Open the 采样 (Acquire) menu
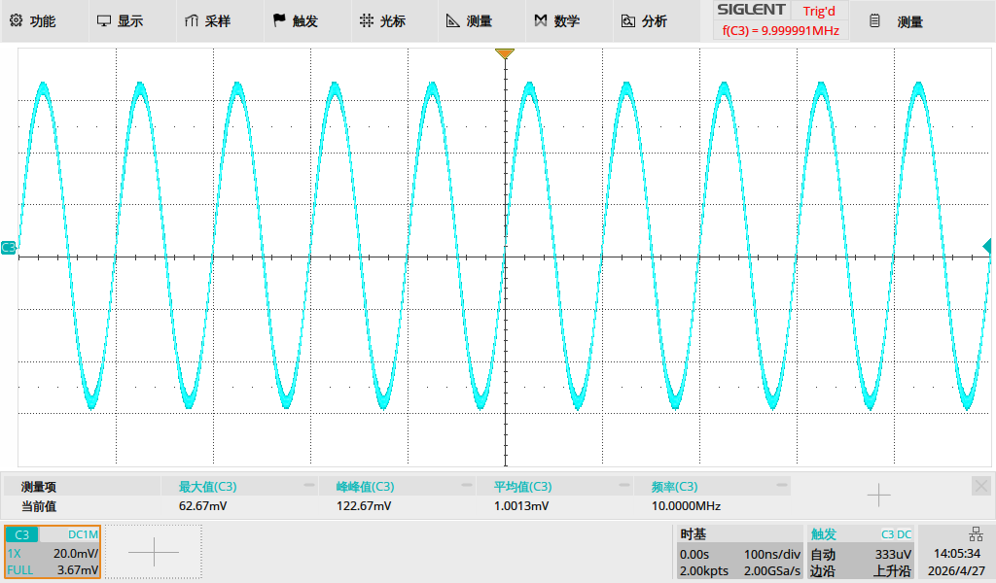Image resolution: width=996 pixels, height=583 pixels. [x=207, y=21]
